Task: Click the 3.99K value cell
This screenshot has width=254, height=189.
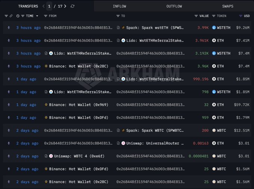Action: 203,28
